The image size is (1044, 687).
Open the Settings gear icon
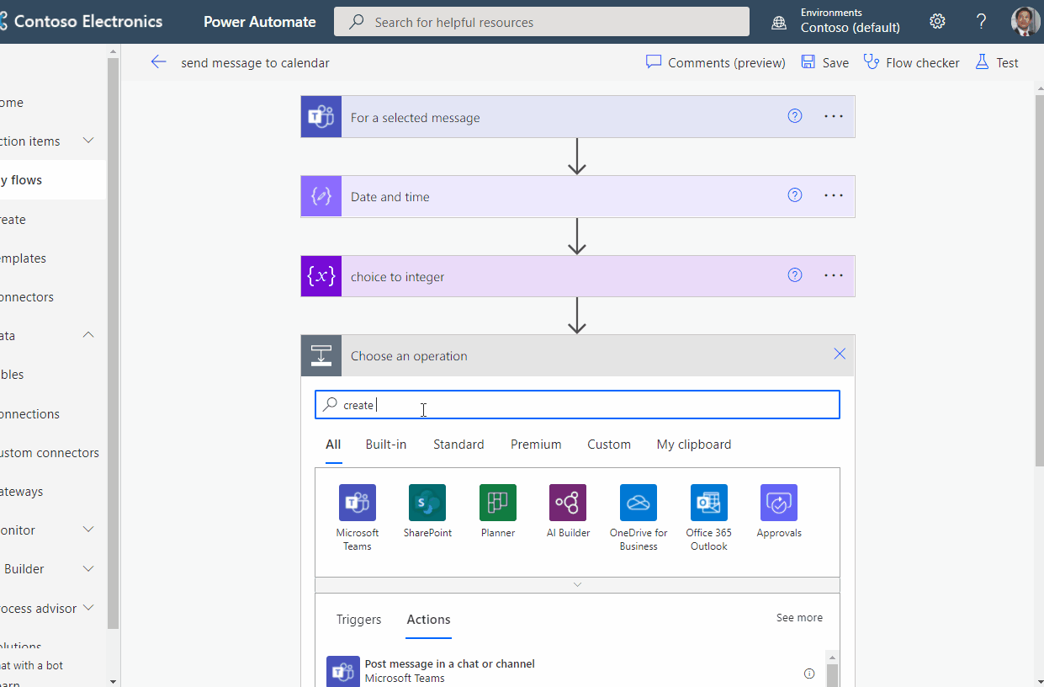pos(937,22)
